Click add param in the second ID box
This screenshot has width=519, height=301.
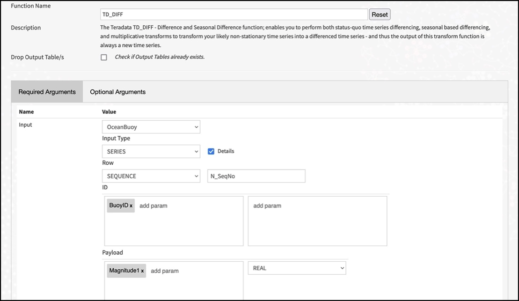(267, 205)
